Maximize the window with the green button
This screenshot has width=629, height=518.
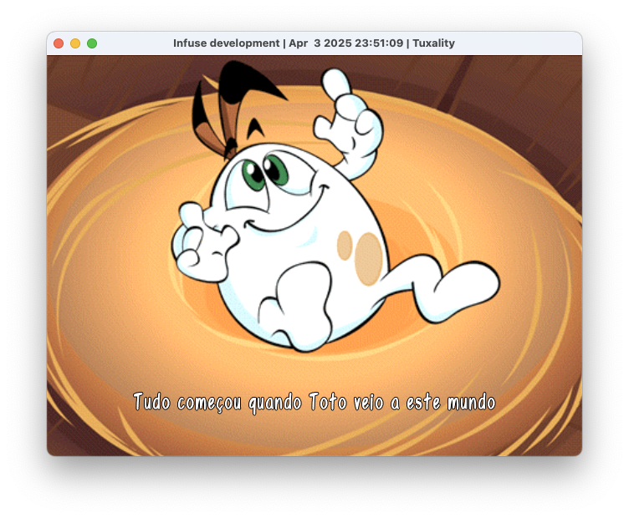click(x=92, y=43)
